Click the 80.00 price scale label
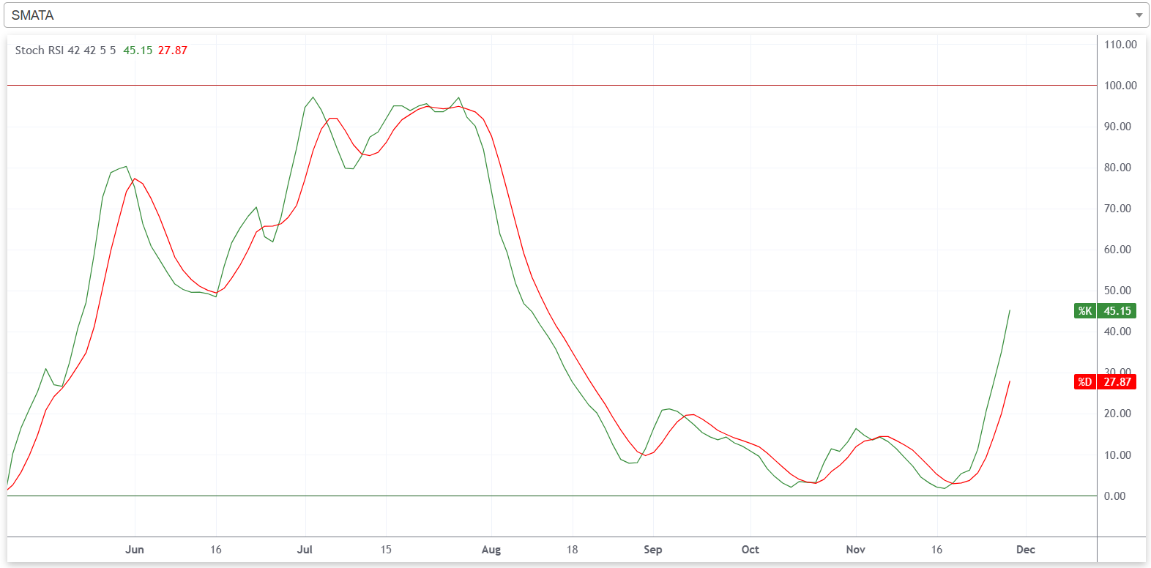The image size is (1151, 568). click(x=1117, y=168)
